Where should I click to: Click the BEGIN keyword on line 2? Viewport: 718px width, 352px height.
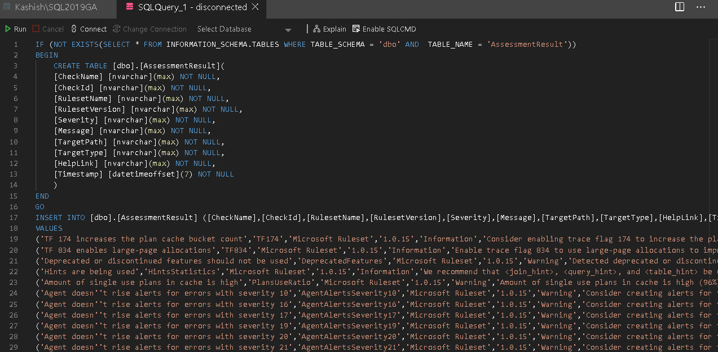pyautogui.click(x=46, y=55)
